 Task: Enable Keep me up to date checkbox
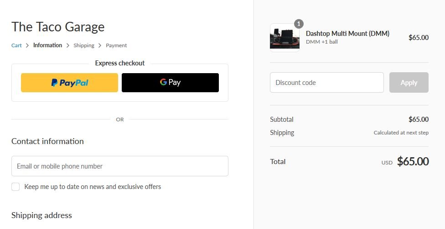[16, 187]
